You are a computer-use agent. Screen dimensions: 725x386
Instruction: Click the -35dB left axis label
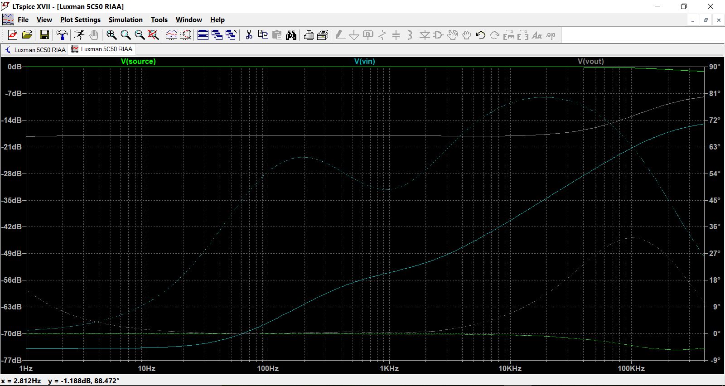pyautogui.click(x=12, y=200)
